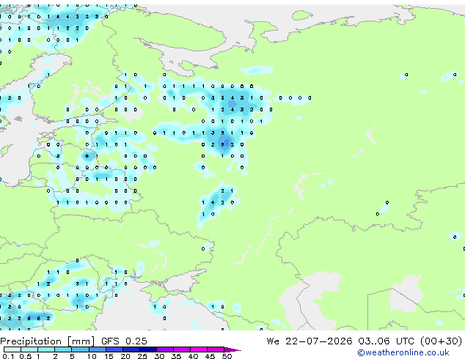This screenshot has height=359, width=465.
Task: Click the 'We 22-07-2026' date text
Action: 310,341
